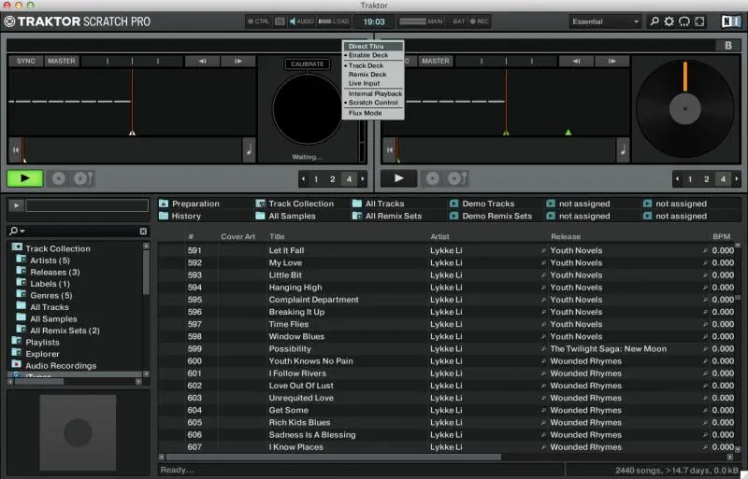Click the CALIBRATE button

[307, 64]
